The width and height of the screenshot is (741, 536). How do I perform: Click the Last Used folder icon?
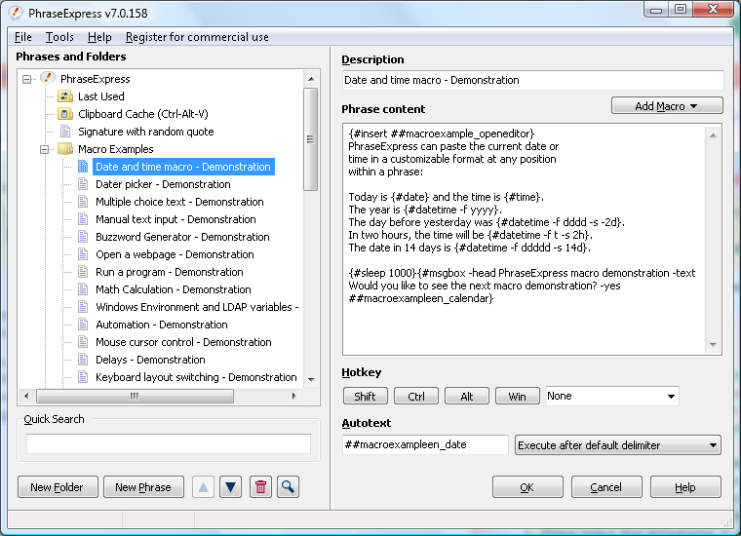point(65,96)
